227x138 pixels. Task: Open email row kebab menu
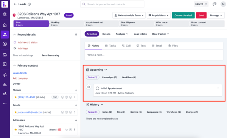pos(75,112)
